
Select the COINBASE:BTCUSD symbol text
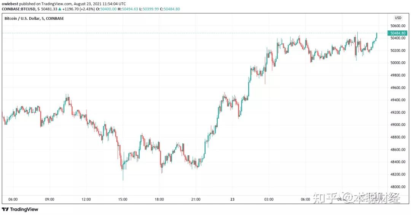point(19,9)
